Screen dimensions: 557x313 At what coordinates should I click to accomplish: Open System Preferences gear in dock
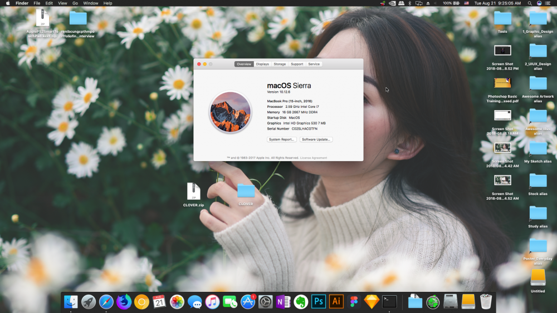(x=265, y=302)
